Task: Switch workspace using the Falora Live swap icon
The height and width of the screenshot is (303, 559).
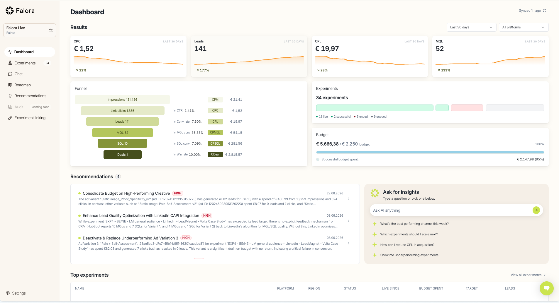Action: (x=51, y=30)
